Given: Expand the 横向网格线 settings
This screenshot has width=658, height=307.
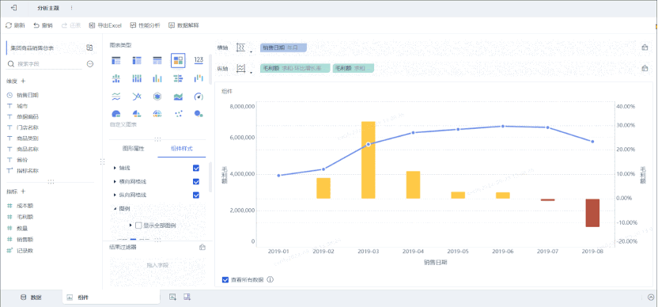Looking at the screenshot, I should point(115,181).
